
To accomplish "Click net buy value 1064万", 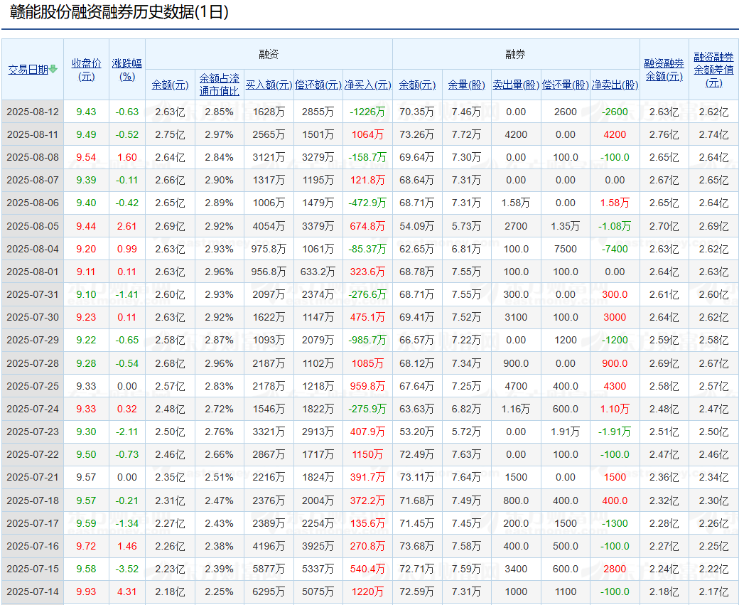I will click(367, 134).
